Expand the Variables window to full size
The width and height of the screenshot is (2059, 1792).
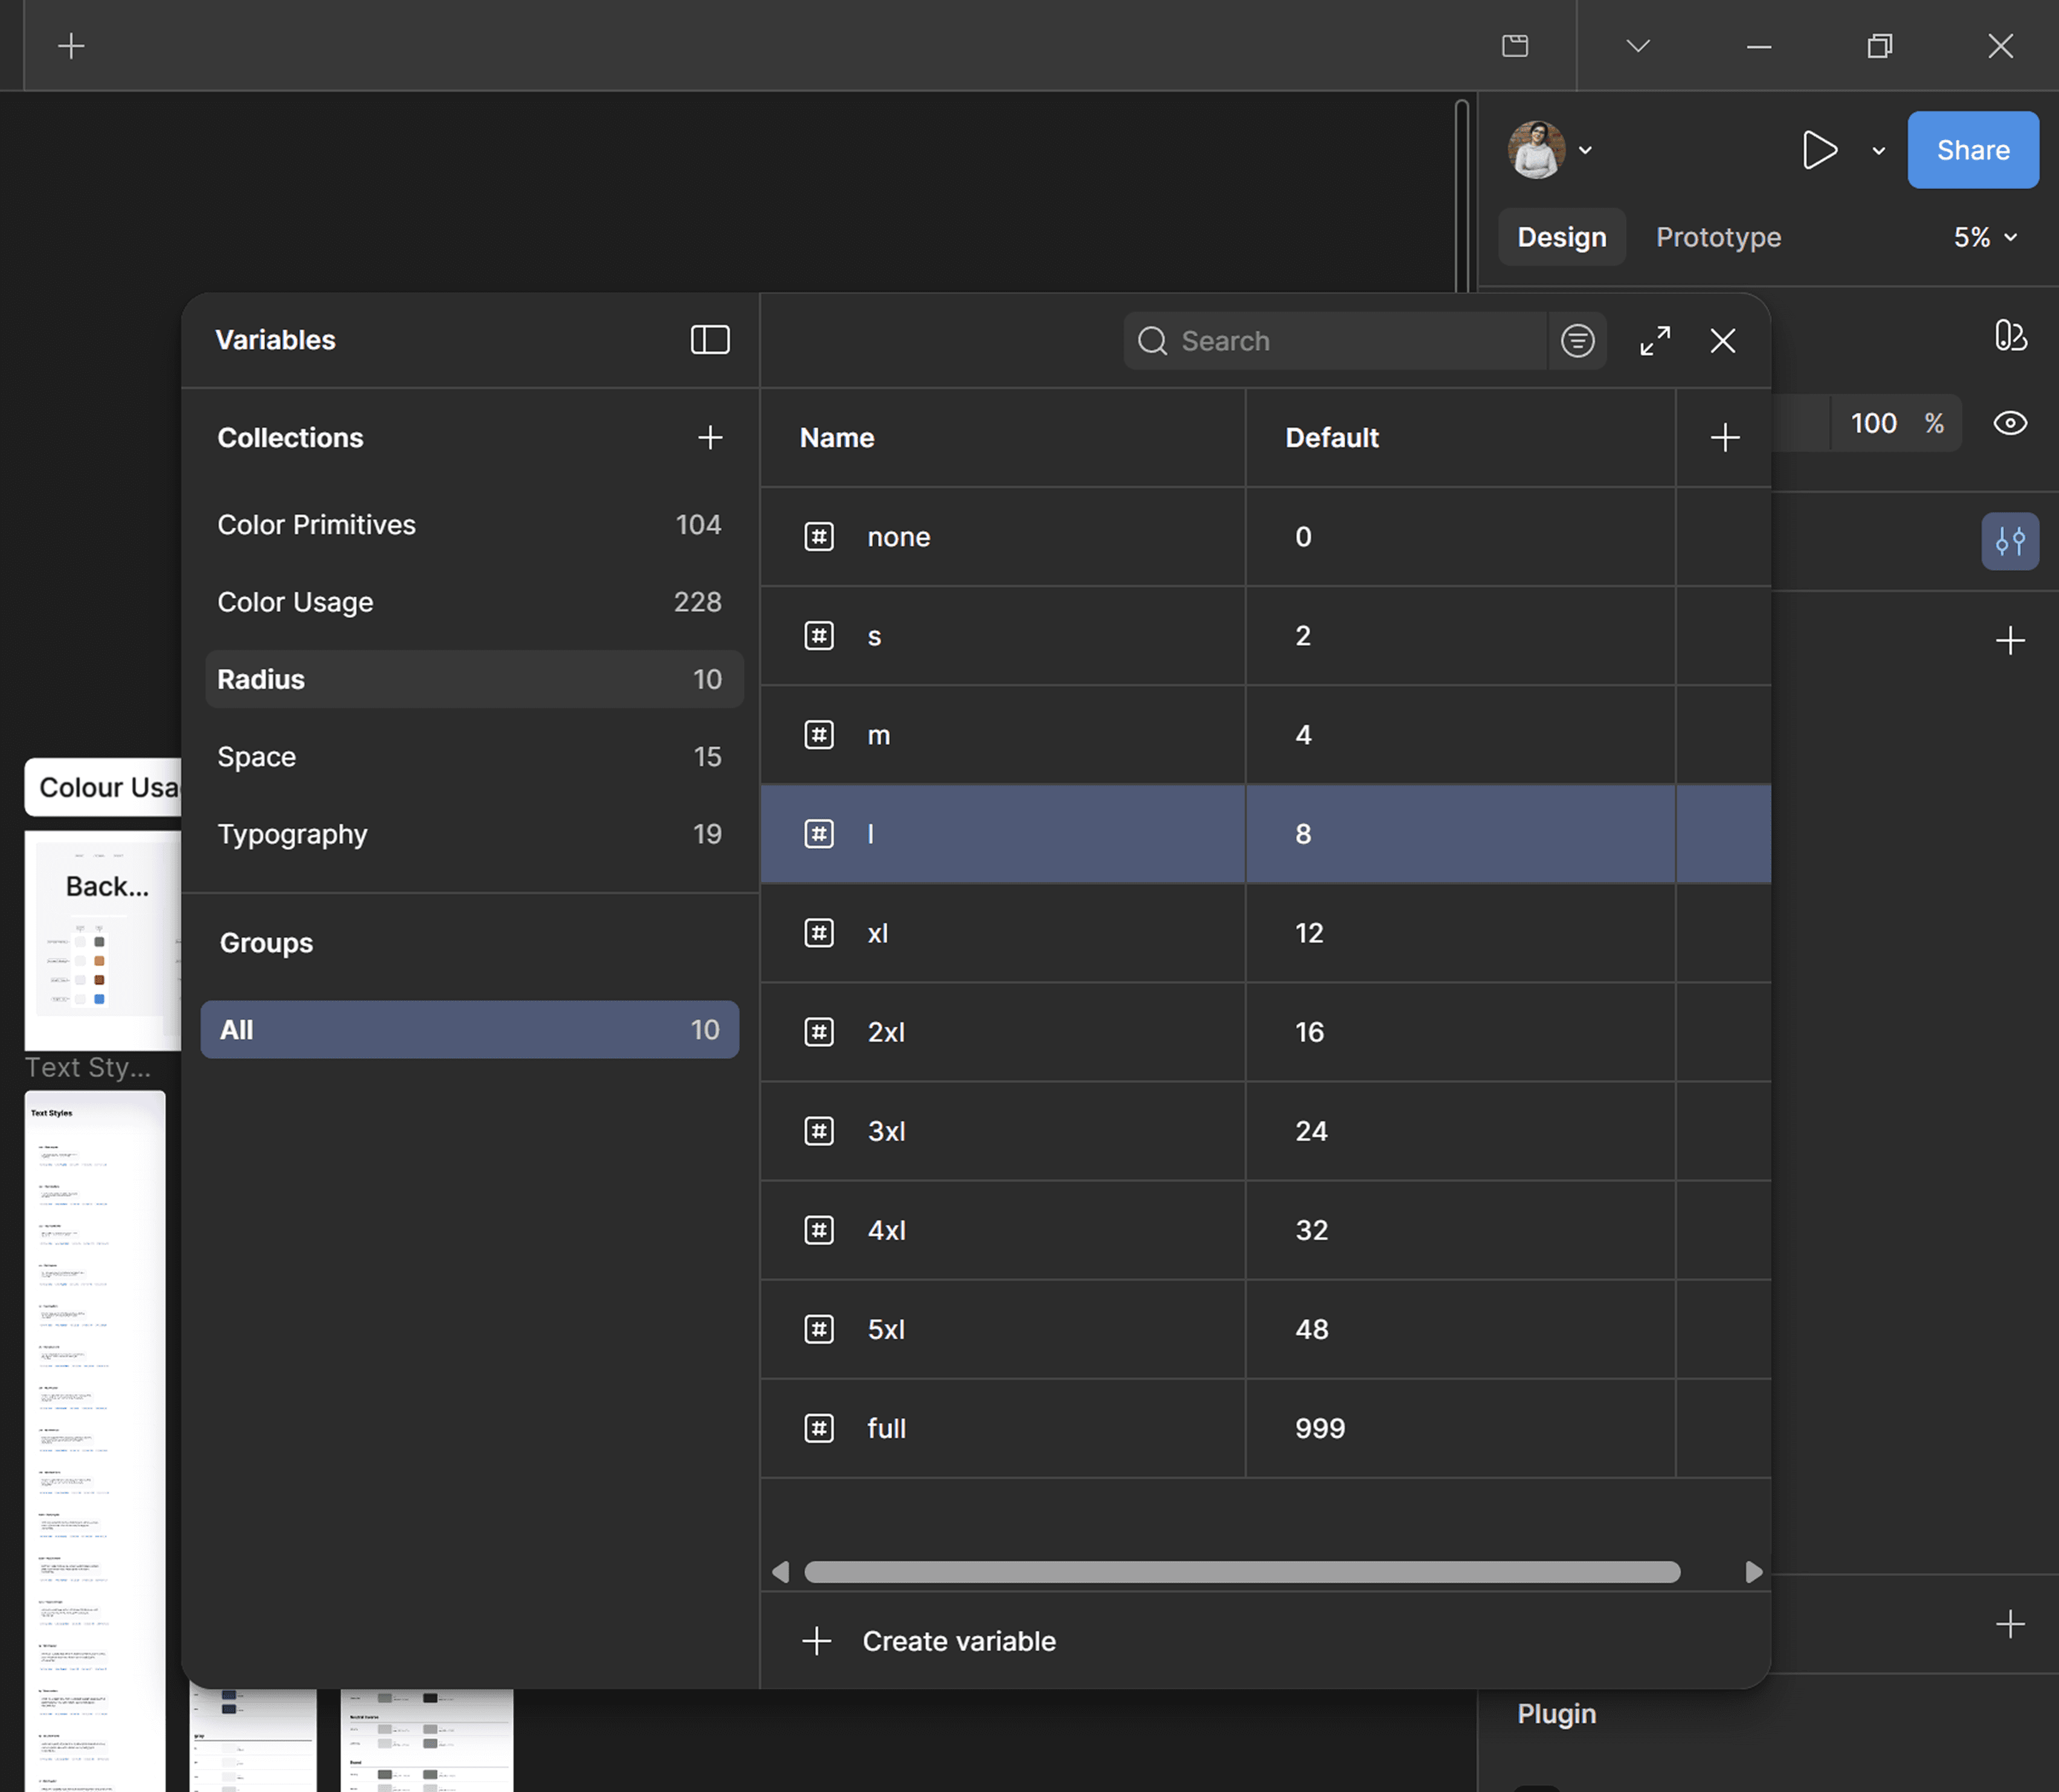[x=1655, y=341]
